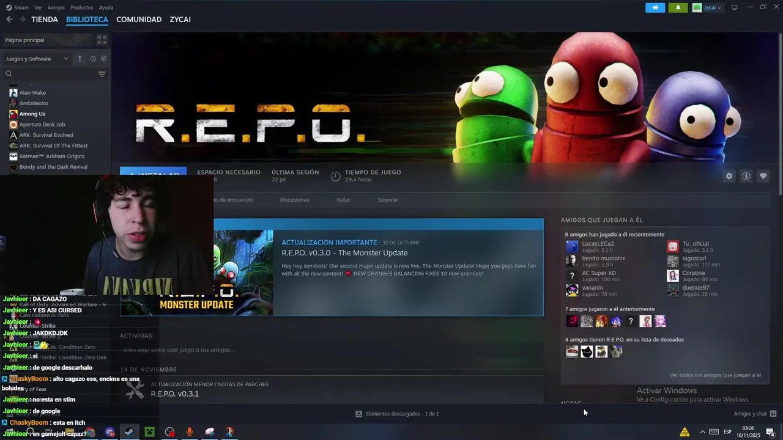Click 'Ver todos los amigos que juegan a él'
The width and height of the screenshot is (783, 440).
click(715, 375)
